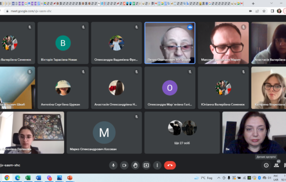Open more options three-dot menu
The width and height of the screenshot is (286, 182).
[x=157, y=165]
